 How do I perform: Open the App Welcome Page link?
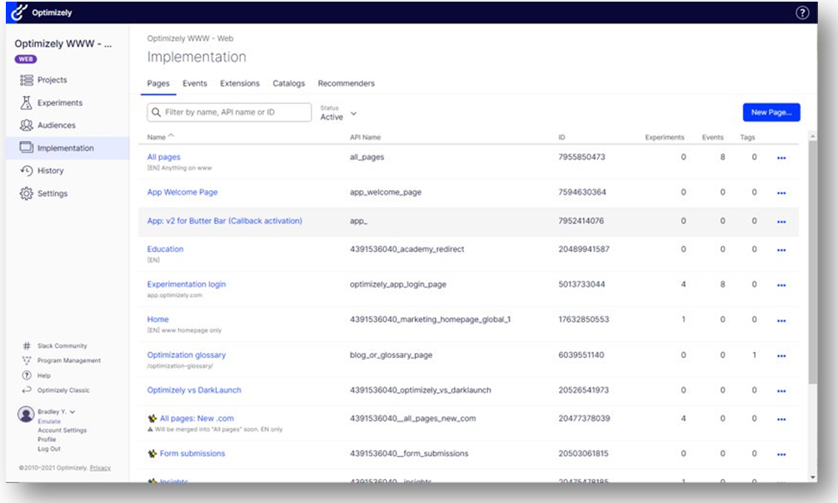click(182, 192)
